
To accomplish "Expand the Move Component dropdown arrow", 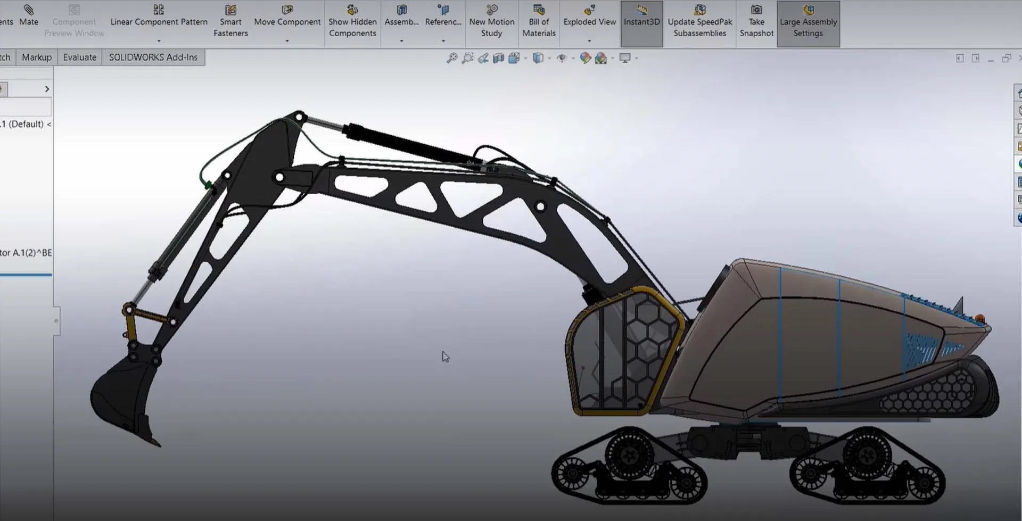I will coord(287,41).
